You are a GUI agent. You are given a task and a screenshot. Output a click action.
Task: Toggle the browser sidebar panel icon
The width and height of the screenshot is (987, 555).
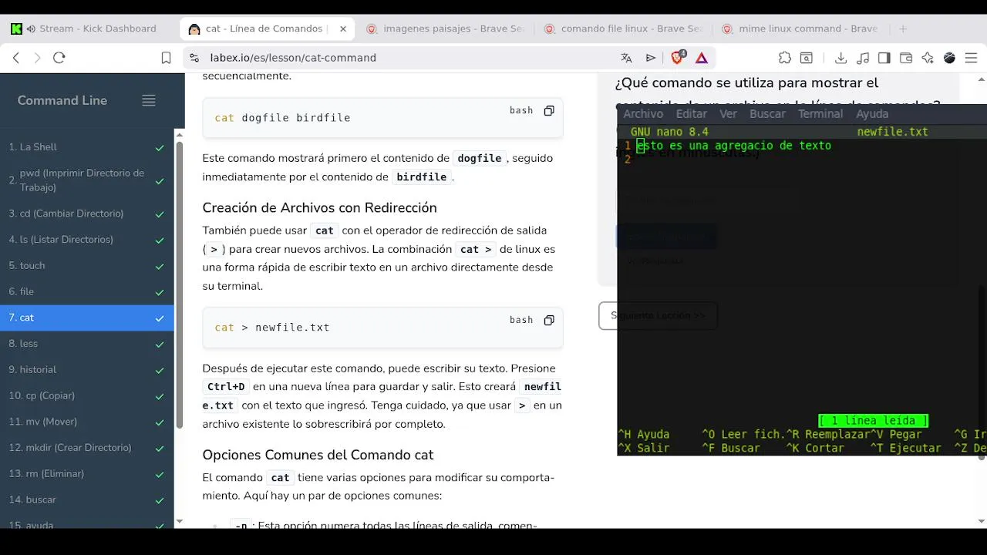coord(884,58)
